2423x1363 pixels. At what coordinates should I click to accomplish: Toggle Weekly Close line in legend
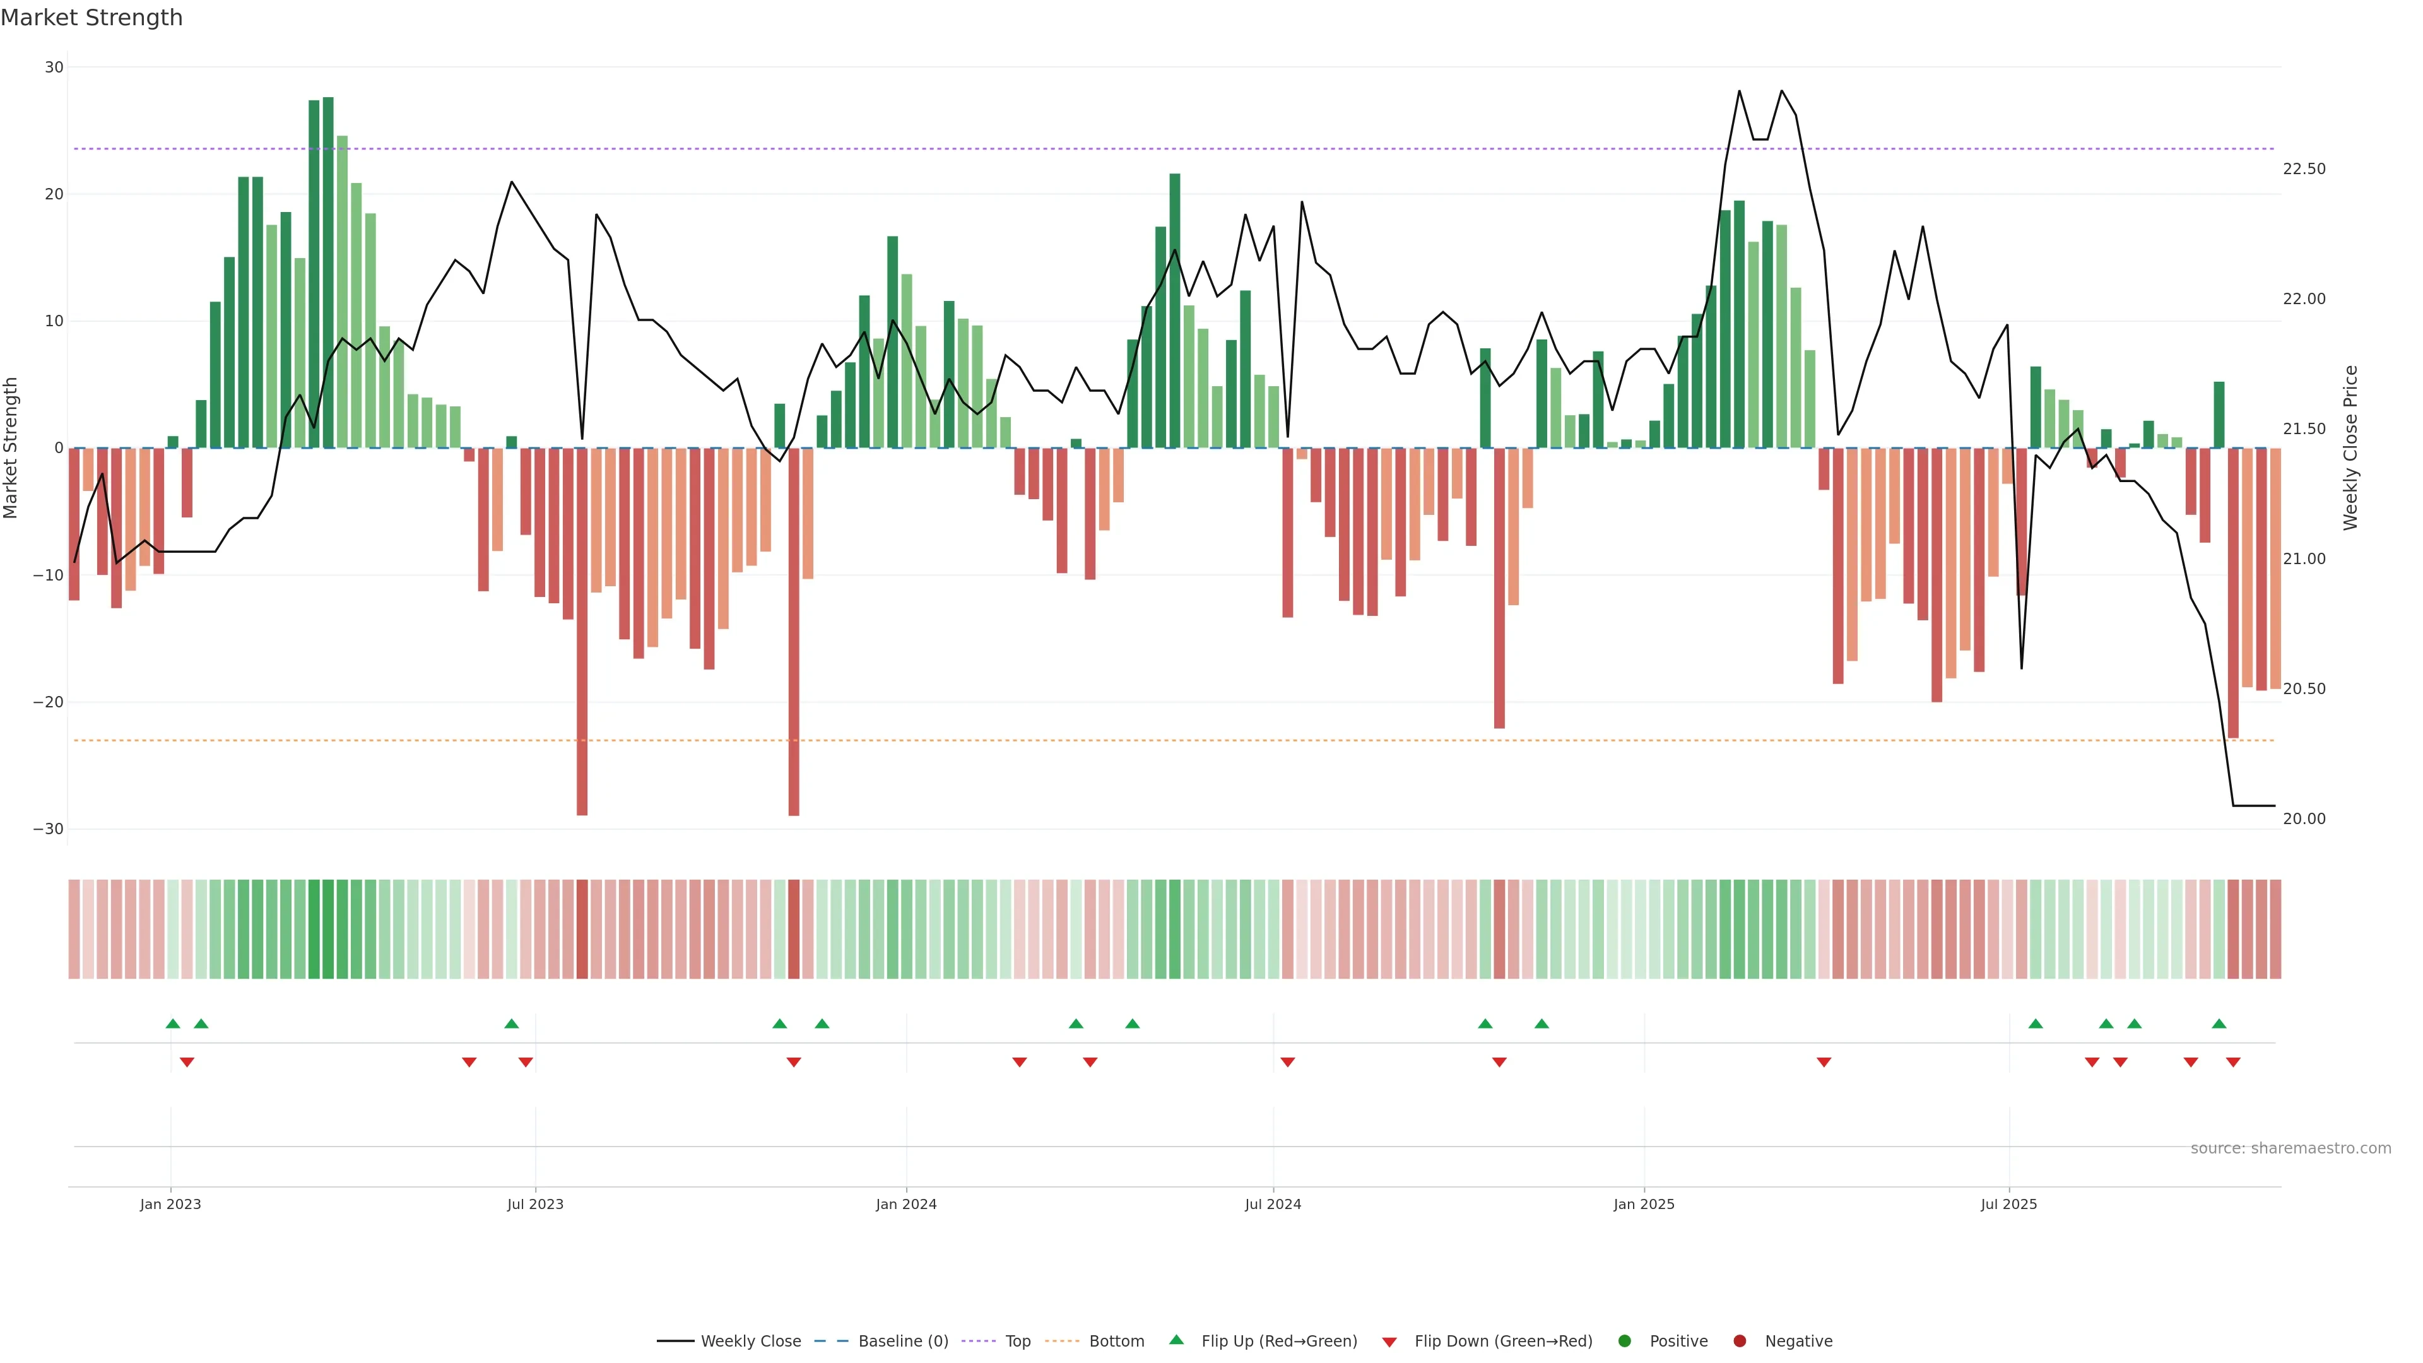tap(750, 1340)
